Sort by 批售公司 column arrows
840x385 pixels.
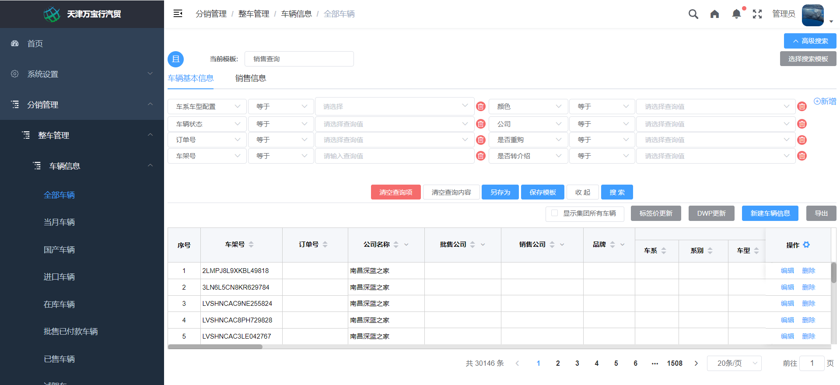tap(472, 245)
